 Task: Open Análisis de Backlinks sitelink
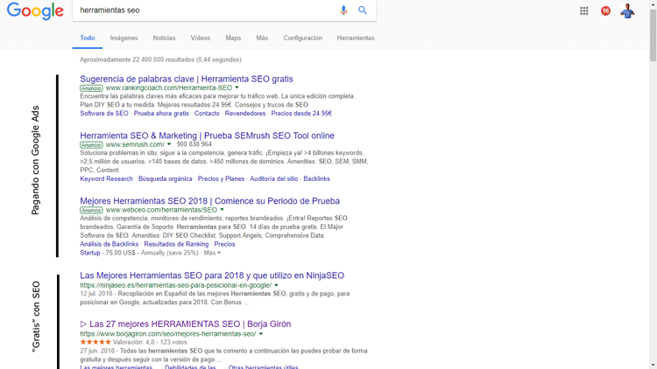[109, 244]
